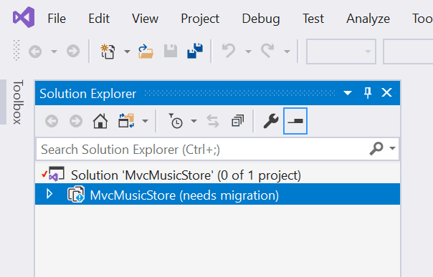Click Navigate Forward in main toolbar
The width and height of the screenshot is (433, 277).
(73, 52)
